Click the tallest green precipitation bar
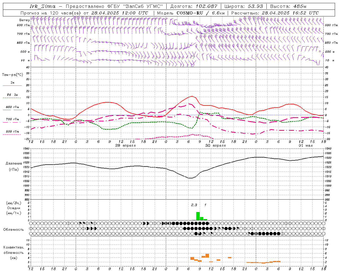The height and width of the screenshot is (271, 339). coord(198,216)
